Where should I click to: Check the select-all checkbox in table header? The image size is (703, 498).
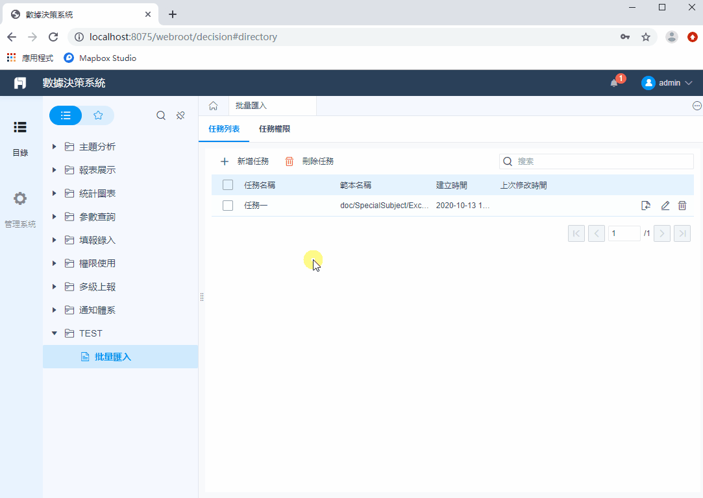pos(228,185)
